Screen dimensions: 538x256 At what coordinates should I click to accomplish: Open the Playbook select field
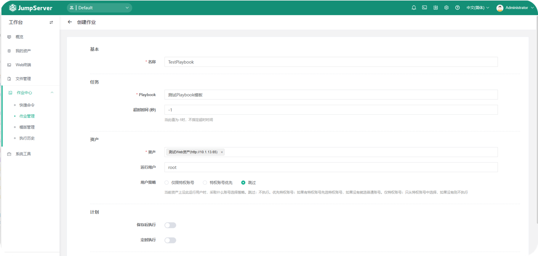point(331,95)
